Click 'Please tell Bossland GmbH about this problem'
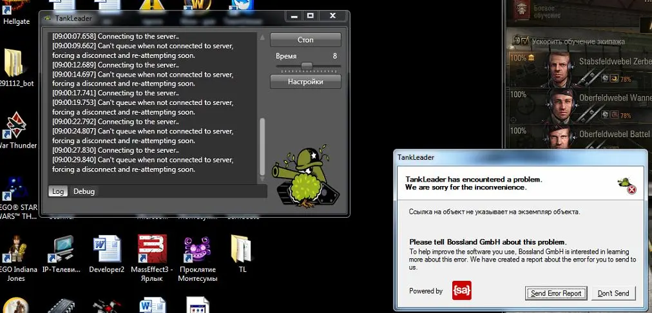This screenshot has width=652, height=313. [488, 242]
